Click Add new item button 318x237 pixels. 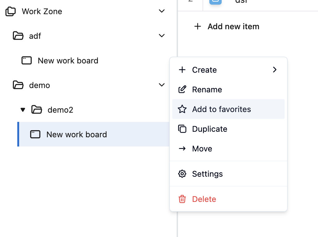tap(227, 26)
